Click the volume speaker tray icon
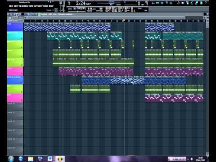 [192, 159]
